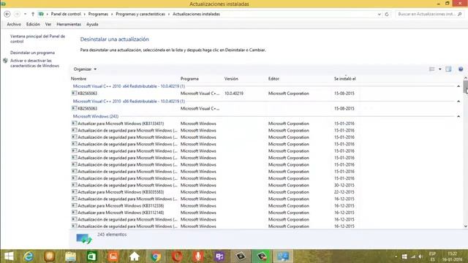Open the orange photos taskbar icon

point(113,256)
